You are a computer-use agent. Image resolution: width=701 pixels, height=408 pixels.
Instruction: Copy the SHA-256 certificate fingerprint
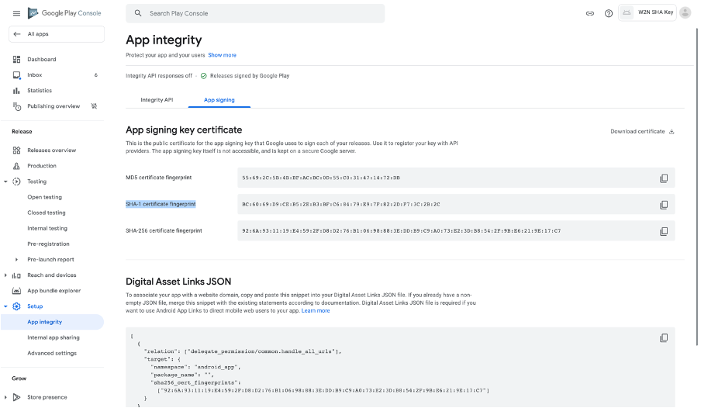click(x=663, y=231)
